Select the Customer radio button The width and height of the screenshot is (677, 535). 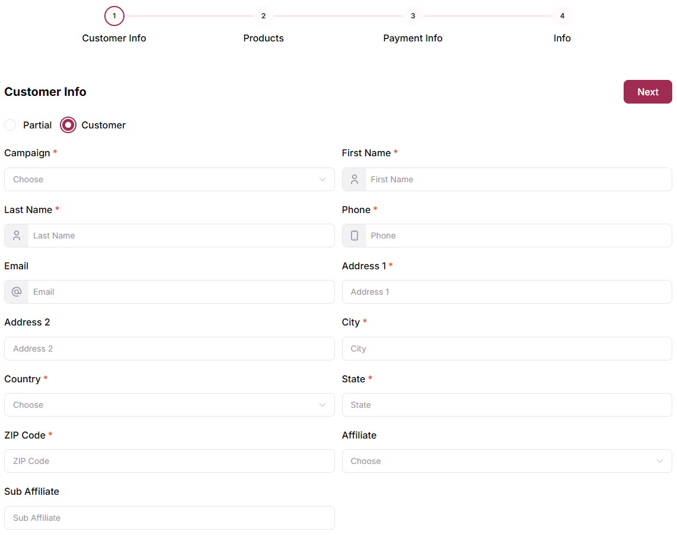pyautogui.click(x=68, y=125)
